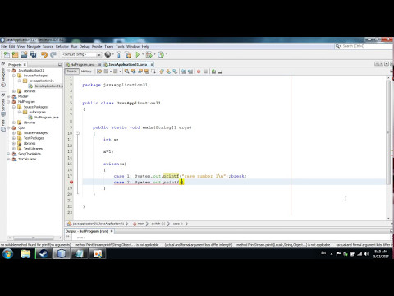
Task: Collapse the NullProgram project node
Action: point(9,102)
